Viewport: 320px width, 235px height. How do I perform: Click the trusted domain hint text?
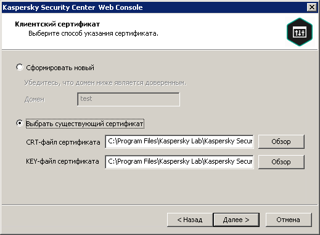point(105,82)
